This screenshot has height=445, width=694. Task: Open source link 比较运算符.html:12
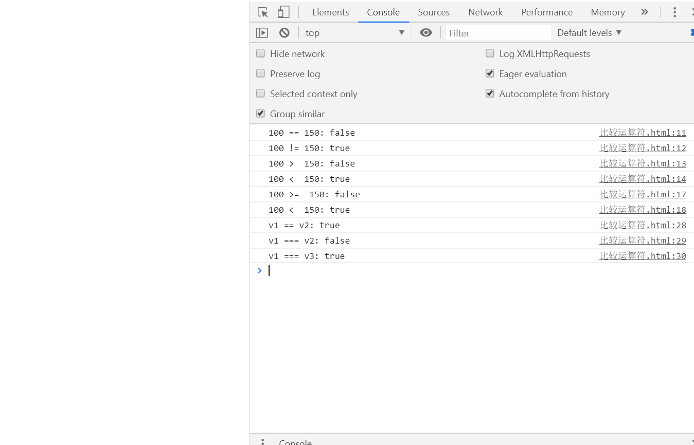coord(643,148)
